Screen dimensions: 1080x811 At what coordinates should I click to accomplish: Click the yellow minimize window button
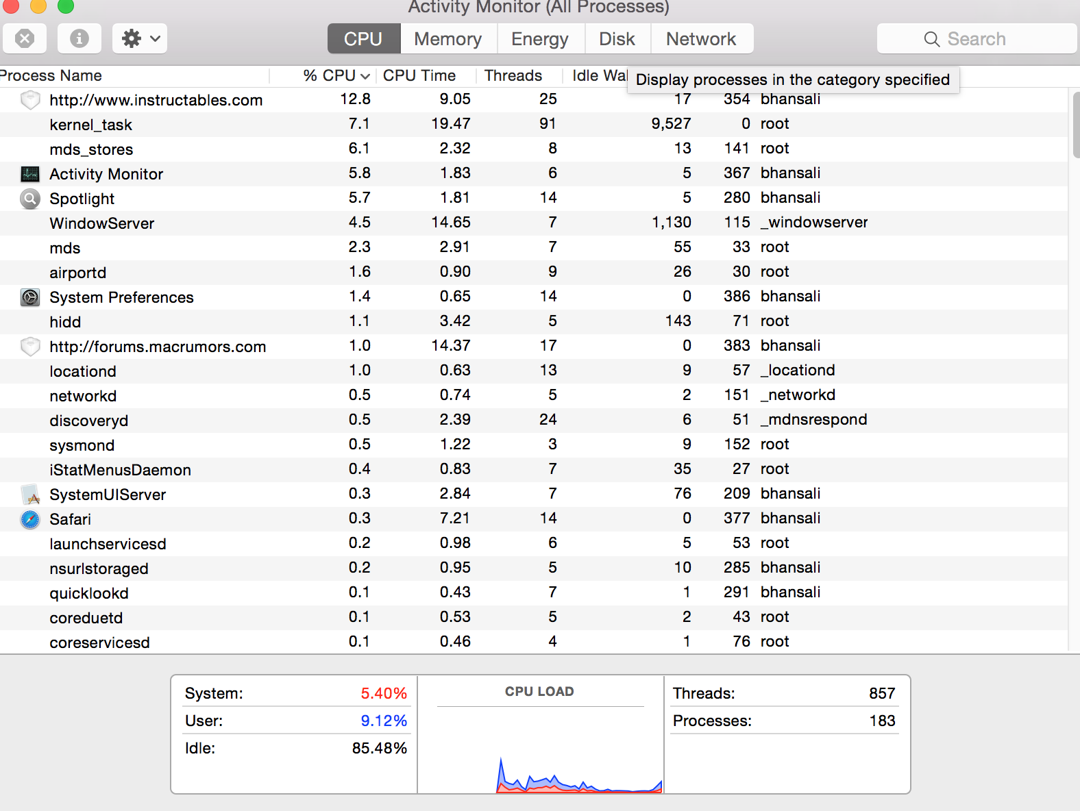pos(38,5)
